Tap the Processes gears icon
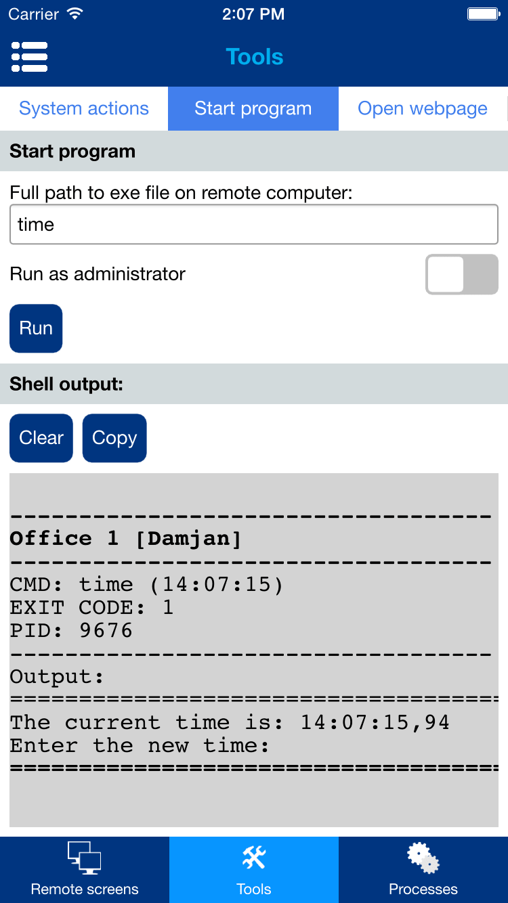This screenshot has height=903, width=508. coord(423,858)
